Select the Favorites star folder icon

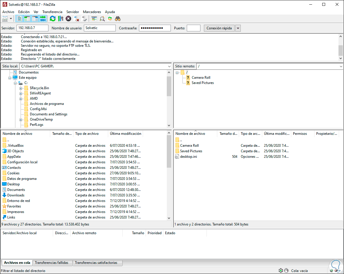(4, 206)
